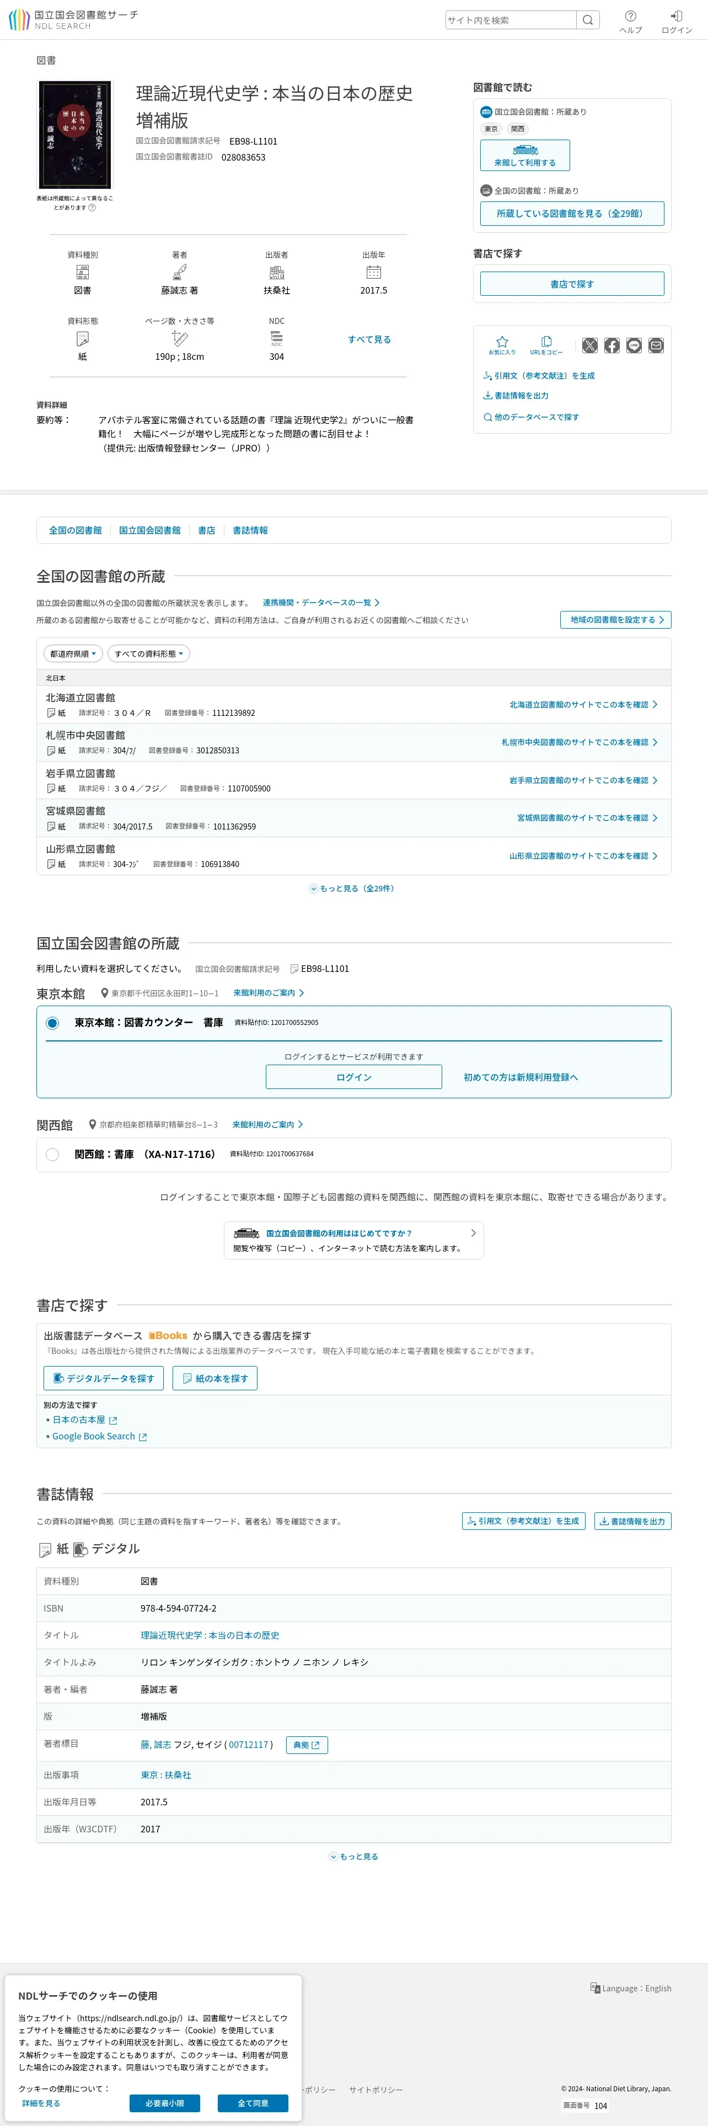708x2126 pixels.
Task: Select 関西館：書庫 radio button
Action: tap(53, 1155)
